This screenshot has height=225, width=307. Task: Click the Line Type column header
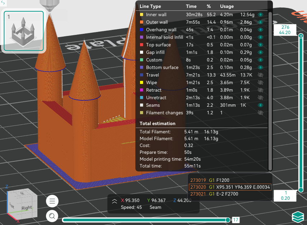(x=150, y=6)
